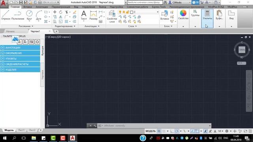Toggle object snap tracking in status bar
253x142 pixels.
click(x=193, y=131)
